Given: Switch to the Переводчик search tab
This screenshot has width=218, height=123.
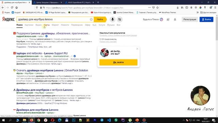Looking at the screenshot, I should pyautogui.click(x=77, y=25).
